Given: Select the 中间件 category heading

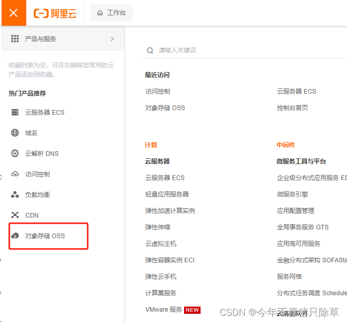Looking at the screenshot, I should click(x=286, y=145).
